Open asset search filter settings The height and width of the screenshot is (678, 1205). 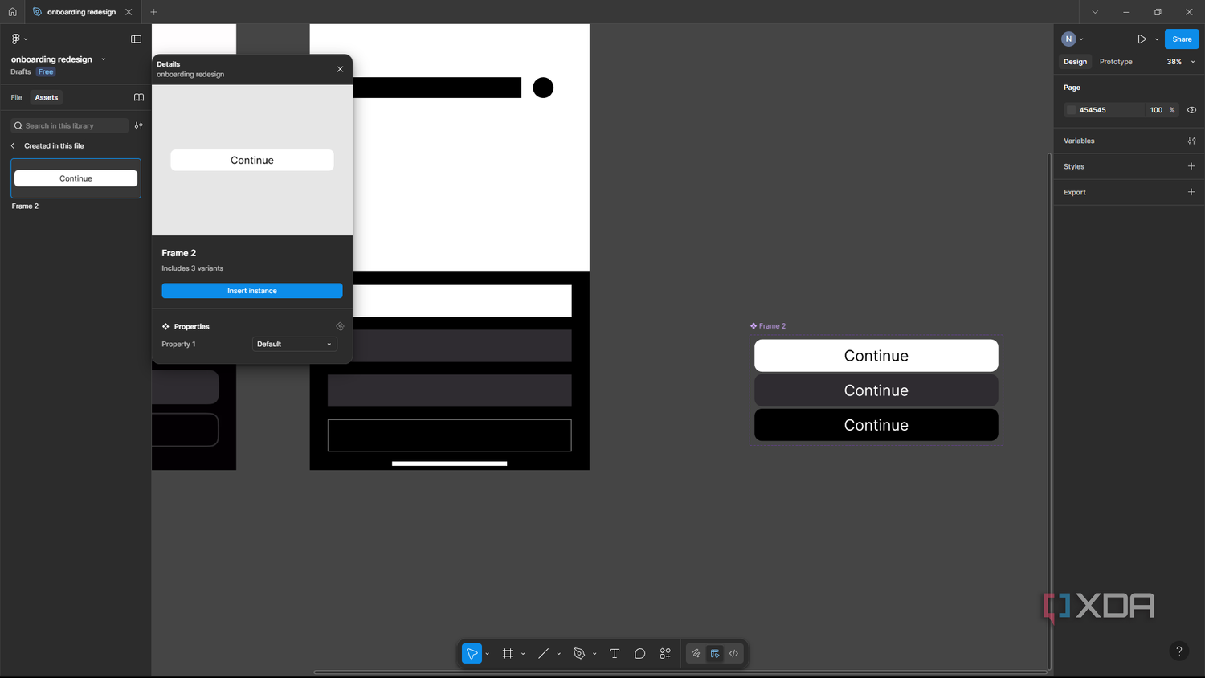139,125
